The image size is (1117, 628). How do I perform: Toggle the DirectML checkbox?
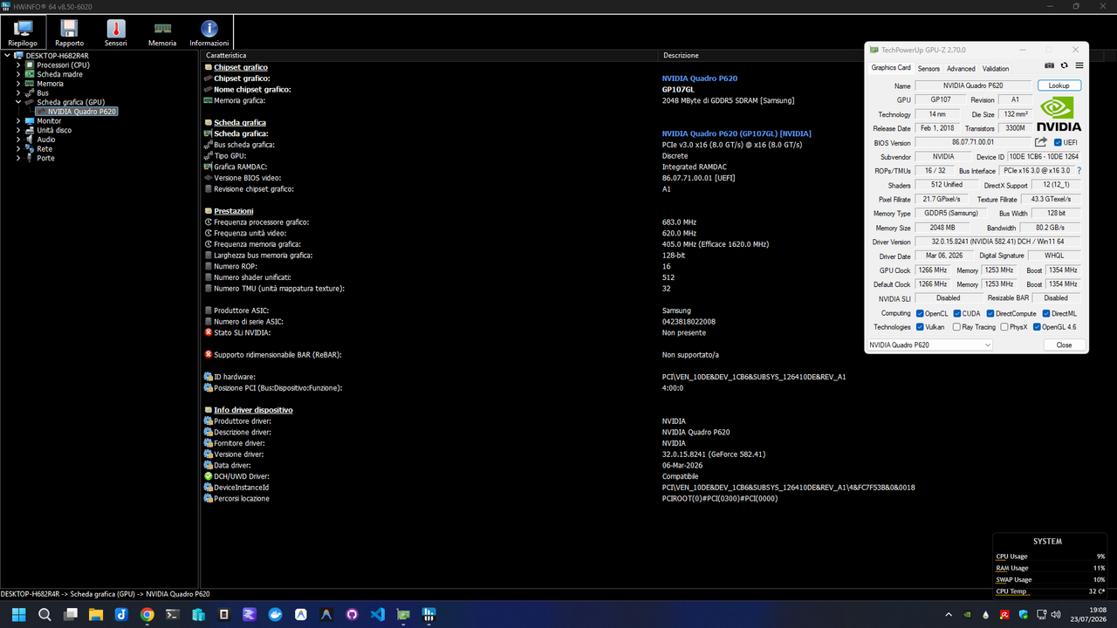pyautogui.click(x=1046, y=313)
